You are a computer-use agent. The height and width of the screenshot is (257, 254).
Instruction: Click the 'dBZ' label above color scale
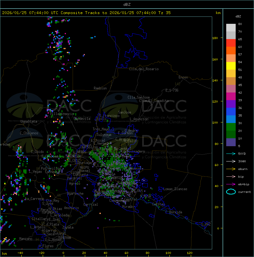click(238, 16)
